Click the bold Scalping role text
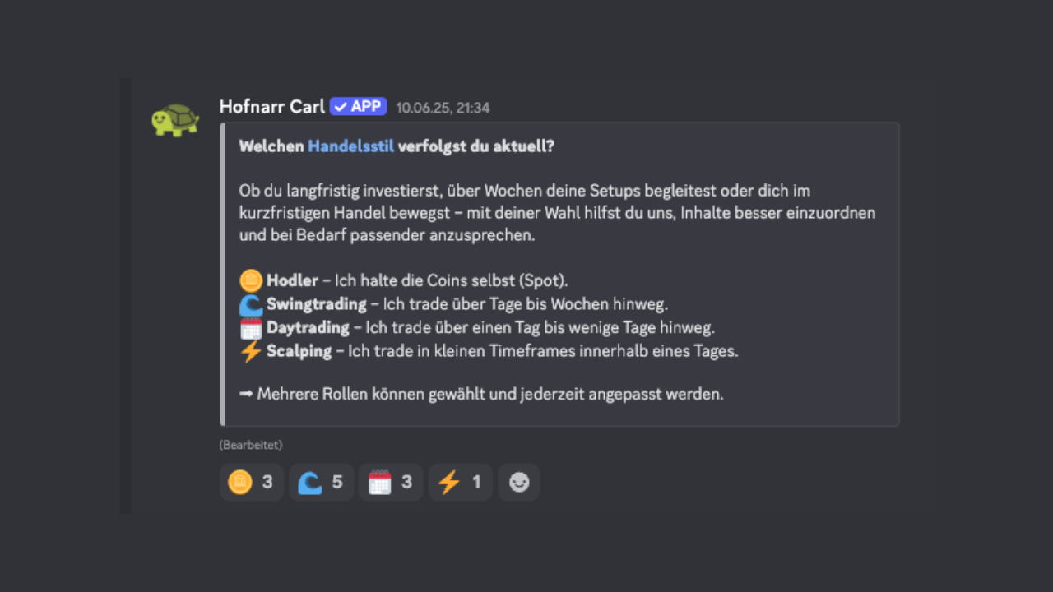This screenshot has height=592, width=1053. click(299, 351)
